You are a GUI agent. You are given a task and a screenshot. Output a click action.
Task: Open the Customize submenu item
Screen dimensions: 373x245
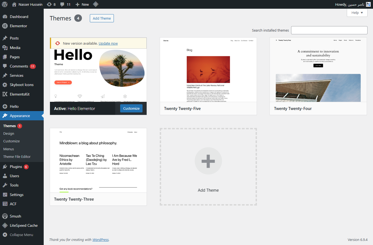pyautogui.click(x=11, y=141)
